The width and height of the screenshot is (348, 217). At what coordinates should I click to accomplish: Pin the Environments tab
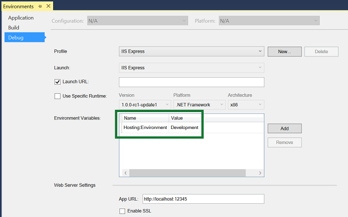tap(40, 7)
